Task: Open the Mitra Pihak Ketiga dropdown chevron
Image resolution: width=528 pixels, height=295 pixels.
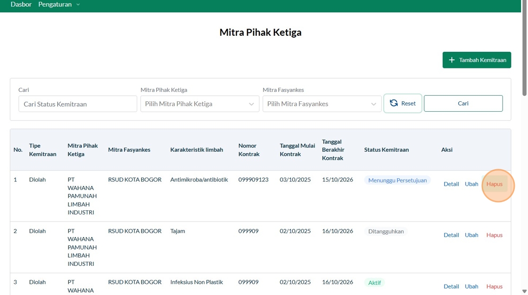Action: 251,104
